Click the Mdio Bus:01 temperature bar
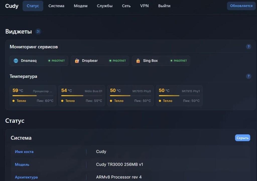 (x=82, y=96)
